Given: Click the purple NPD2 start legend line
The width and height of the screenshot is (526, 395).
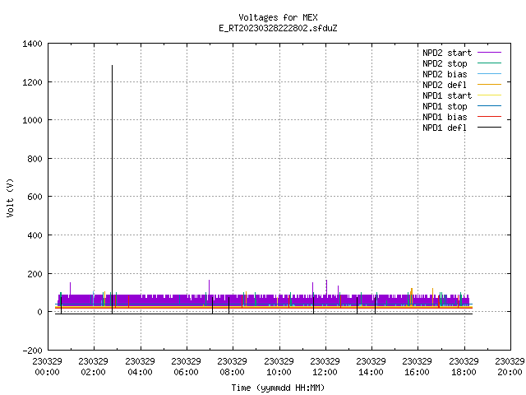Looking at the screenshot, I should pyautogui.click(x=489, y=53).
